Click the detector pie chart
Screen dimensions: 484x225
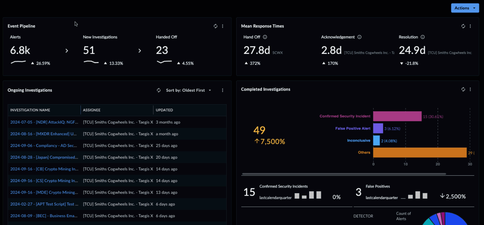[445, 219]
